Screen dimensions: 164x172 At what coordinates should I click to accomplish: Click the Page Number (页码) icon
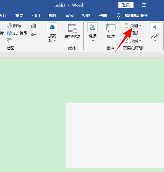coord(127,41)
